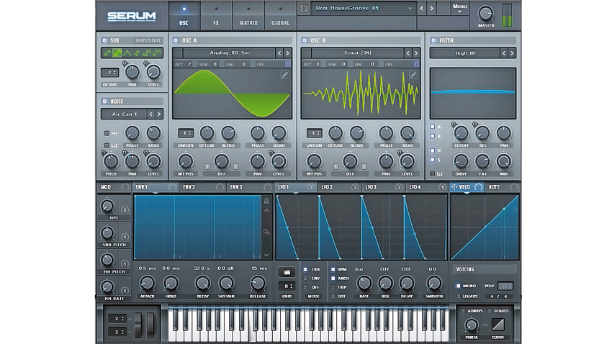The height and width of the screenshot is (344, 612).
Task: Select the ENV3 tab
Action: (250, 187)
